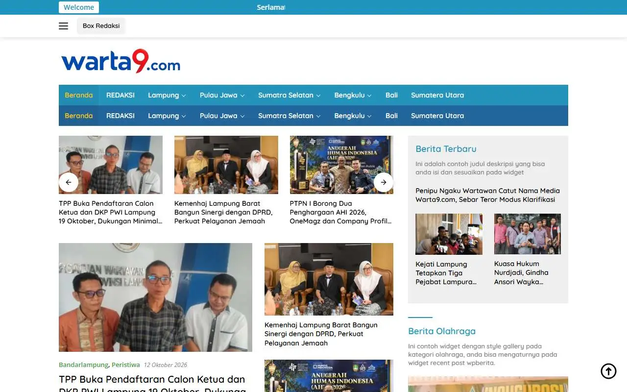Open the Peristiwa category link
The width and height of the screenshot is (627, 392).
click(126, 365)
